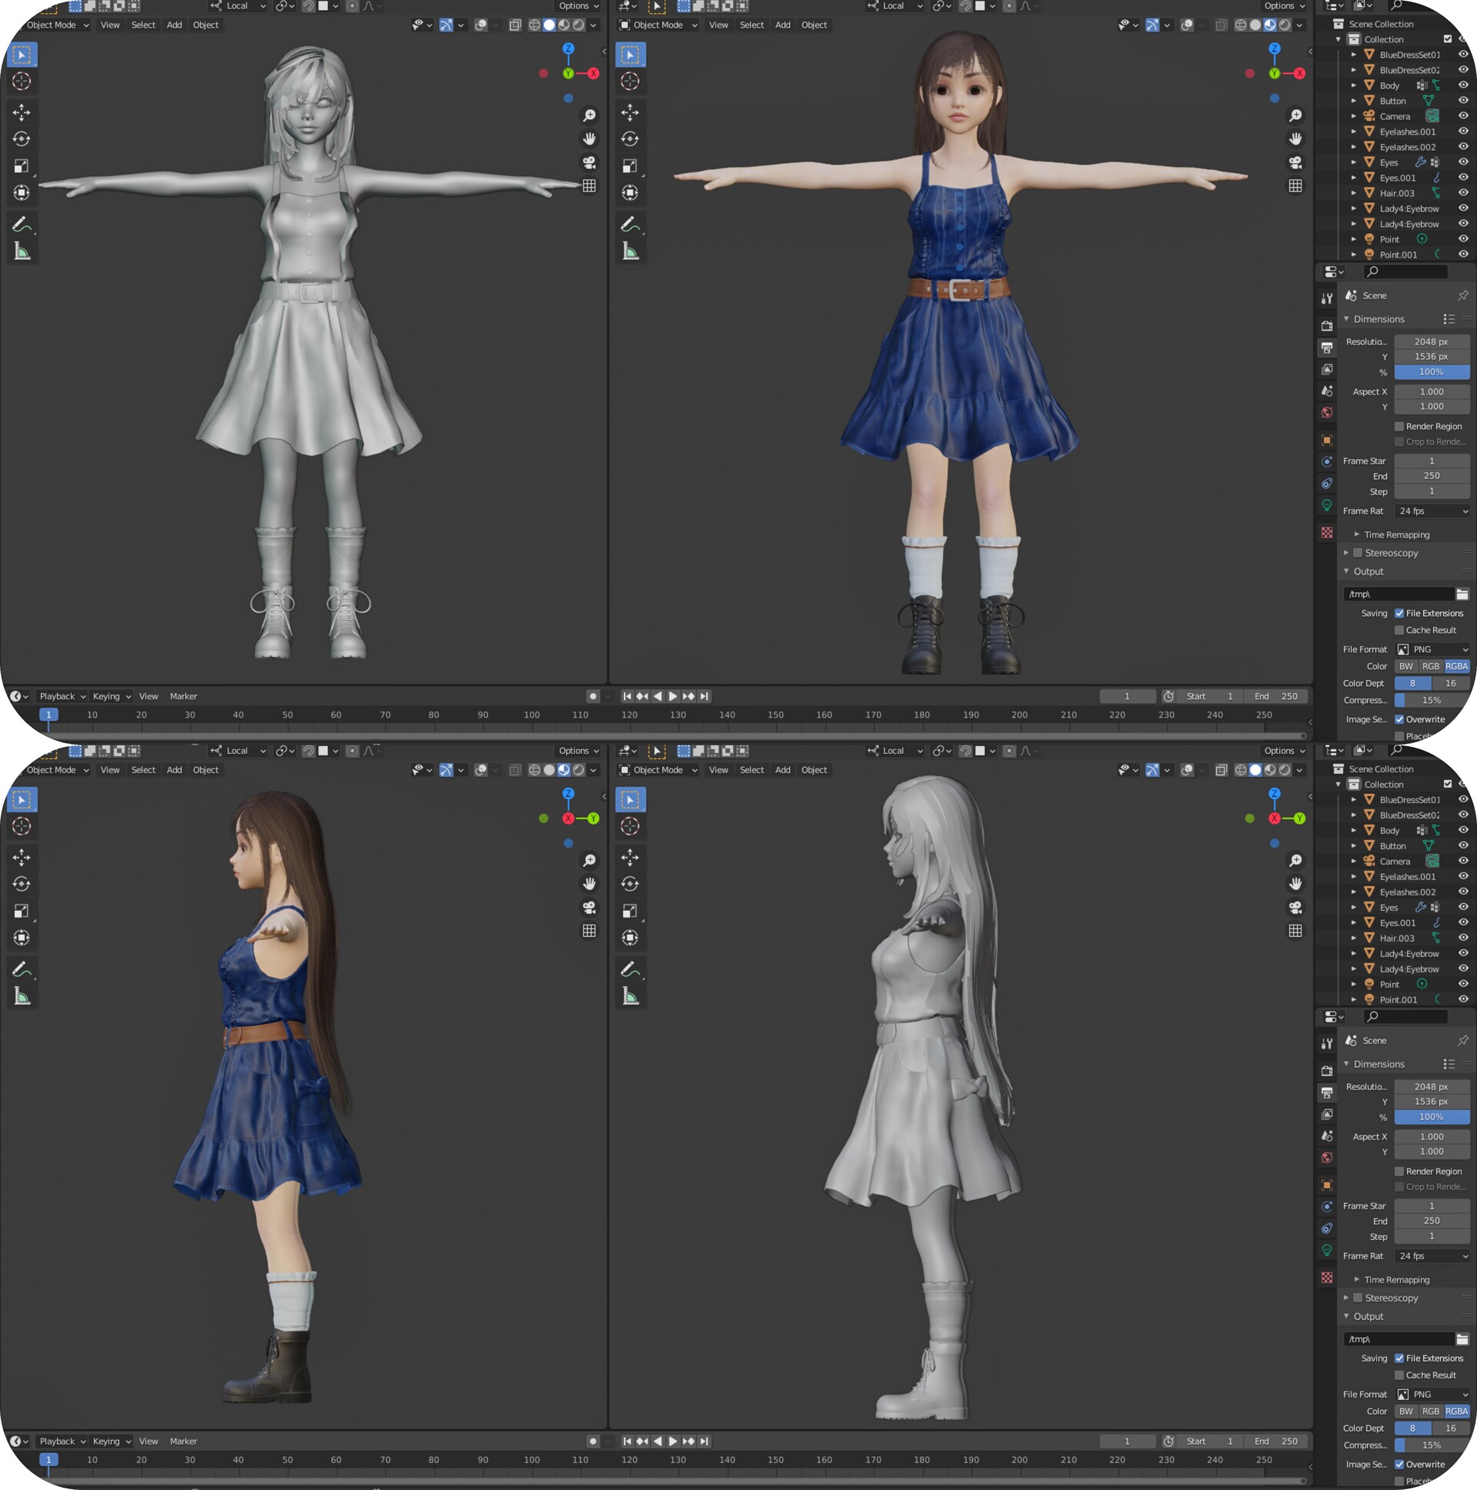Open the Render Properties tab

(1326, 325)
